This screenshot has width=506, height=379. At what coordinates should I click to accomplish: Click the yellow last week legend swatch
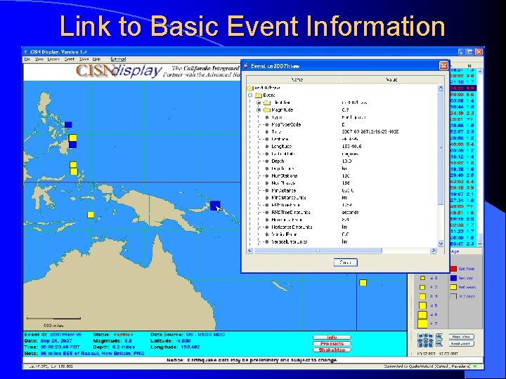click(453, 287)
